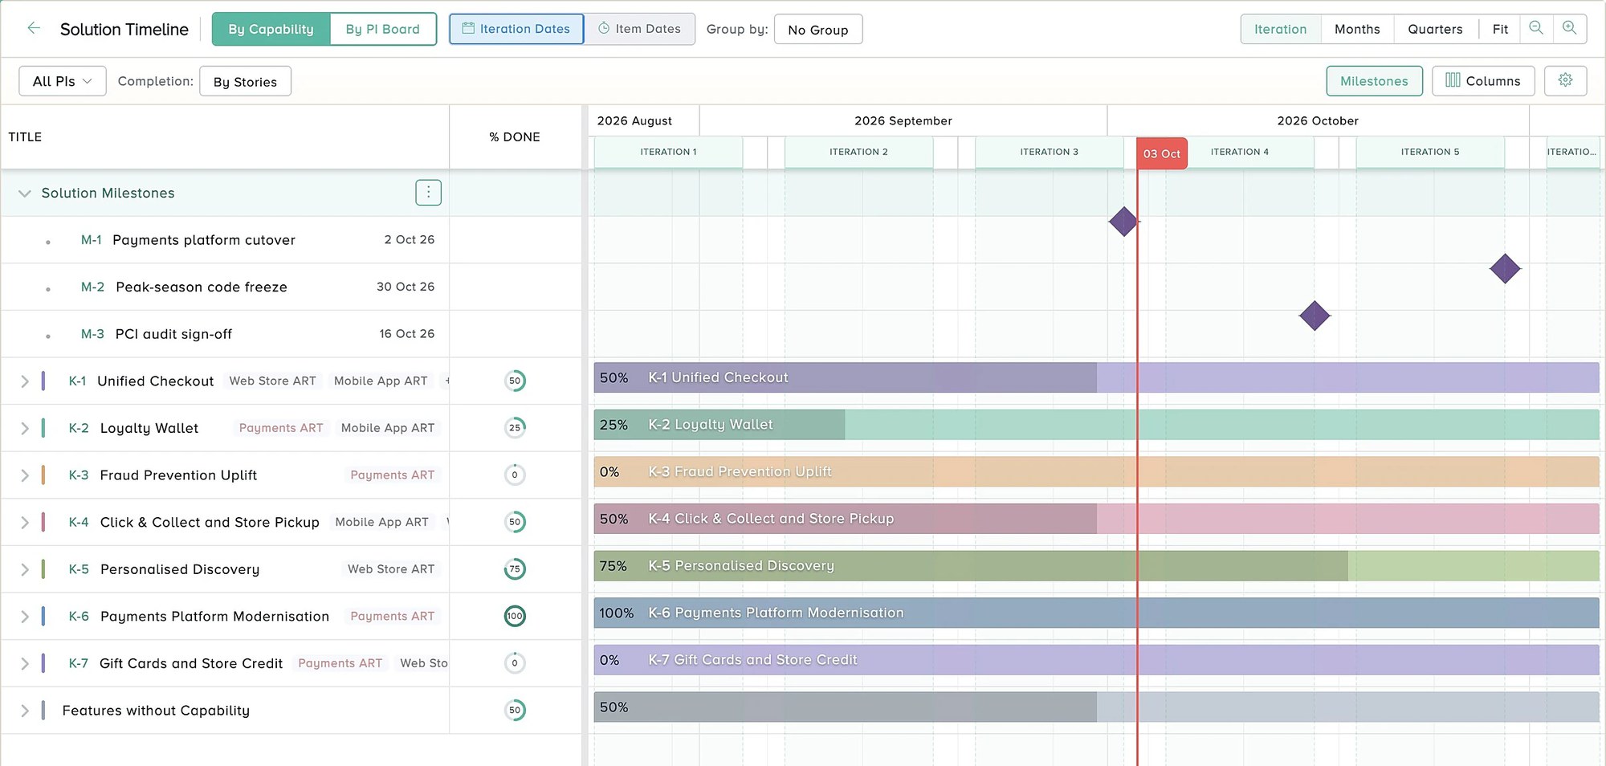Viewport: 1606px width, 766px height.
Task: Collapse the Solution Milestones section
Action: click(25, 194)
